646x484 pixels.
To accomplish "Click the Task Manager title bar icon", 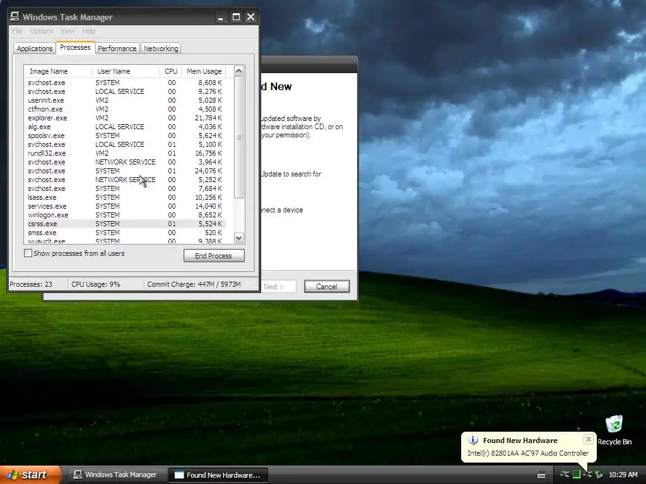I will [x=15, y=16].
